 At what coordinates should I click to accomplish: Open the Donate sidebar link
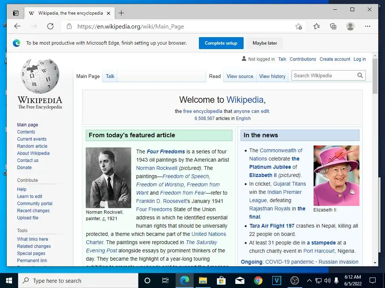pos(24,168)
